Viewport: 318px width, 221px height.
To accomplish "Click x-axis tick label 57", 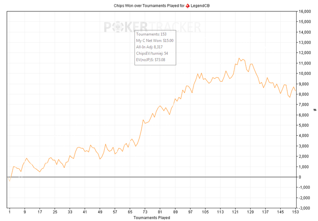I will tap(115, 212).
